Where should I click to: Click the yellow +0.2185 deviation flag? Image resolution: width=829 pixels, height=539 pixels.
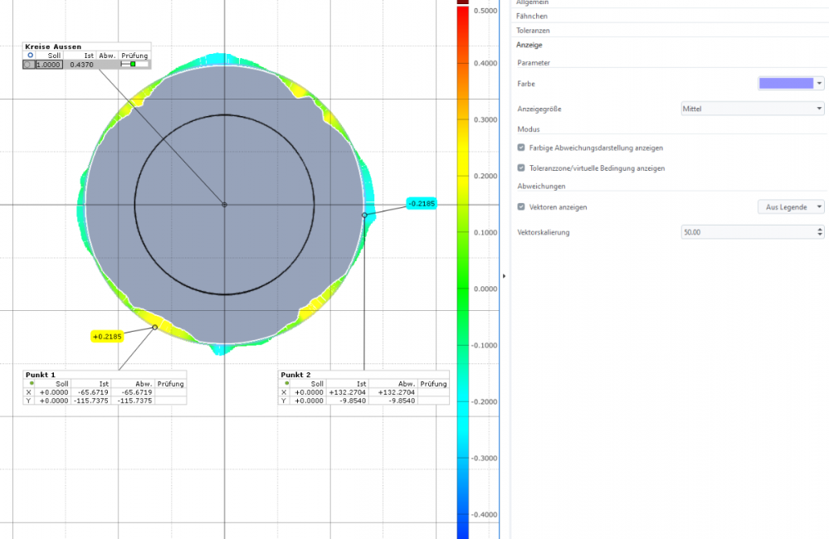(106, 336)
